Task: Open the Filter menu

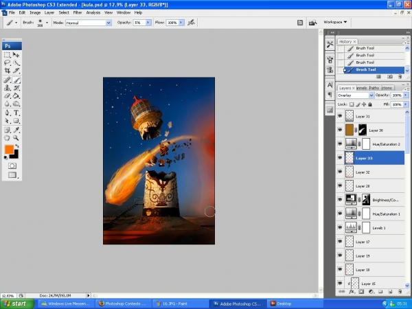Action: pyautogui.click(x=77, y=12)
